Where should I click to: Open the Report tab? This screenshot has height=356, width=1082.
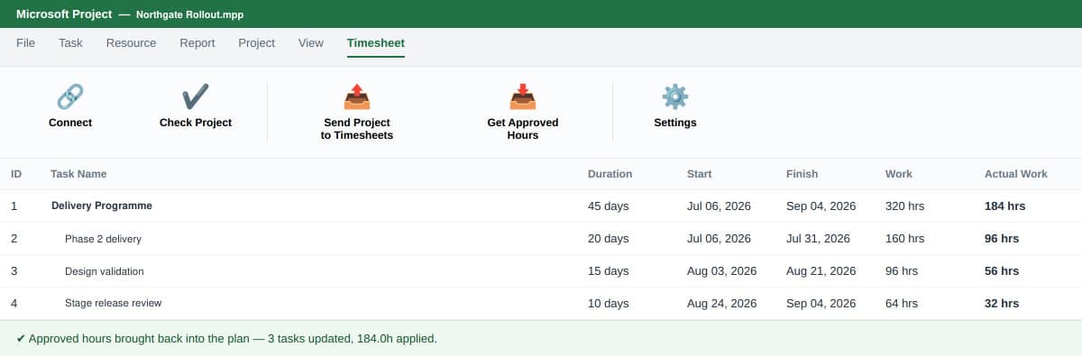coord(197,42)
